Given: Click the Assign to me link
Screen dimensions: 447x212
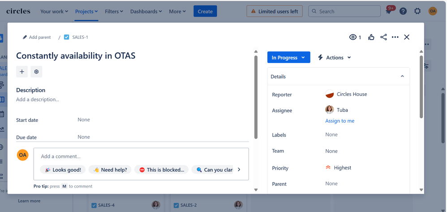Looking at the screenshot, I should click(x=340, y=121).
